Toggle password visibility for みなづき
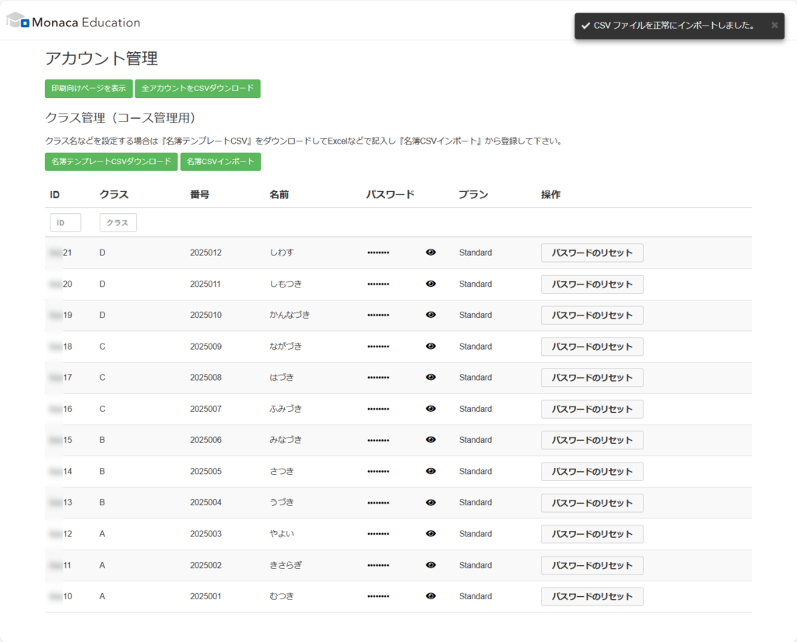 click(430, 439)
